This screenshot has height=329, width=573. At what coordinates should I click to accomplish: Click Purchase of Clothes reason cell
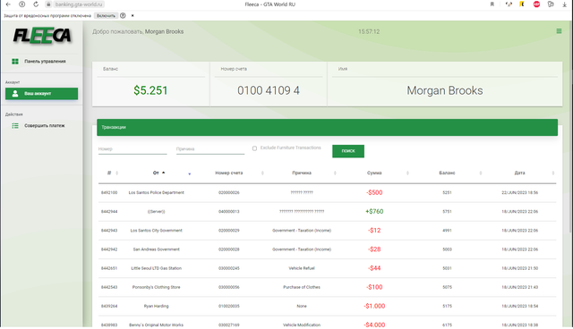click(x=302, y=287)
